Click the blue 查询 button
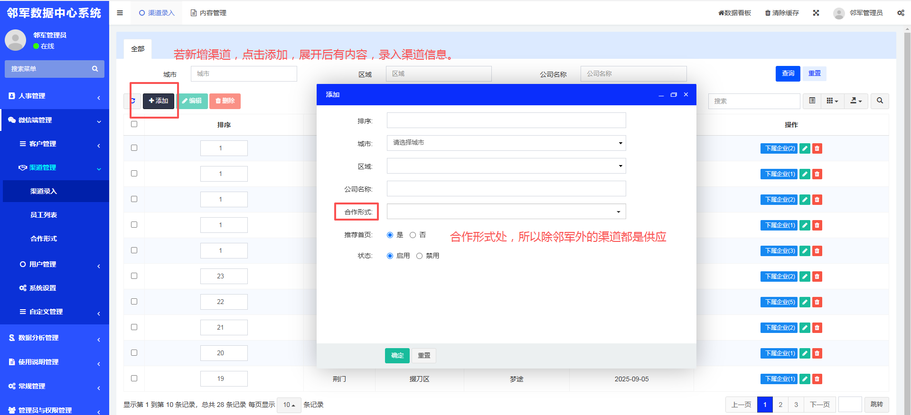Viewport: 911px width, 415px height. tap(788, 74)
